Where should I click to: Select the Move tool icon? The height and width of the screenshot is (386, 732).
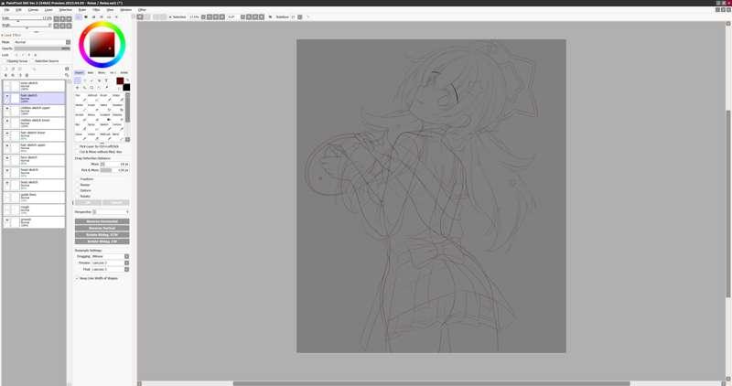(78, 87)
